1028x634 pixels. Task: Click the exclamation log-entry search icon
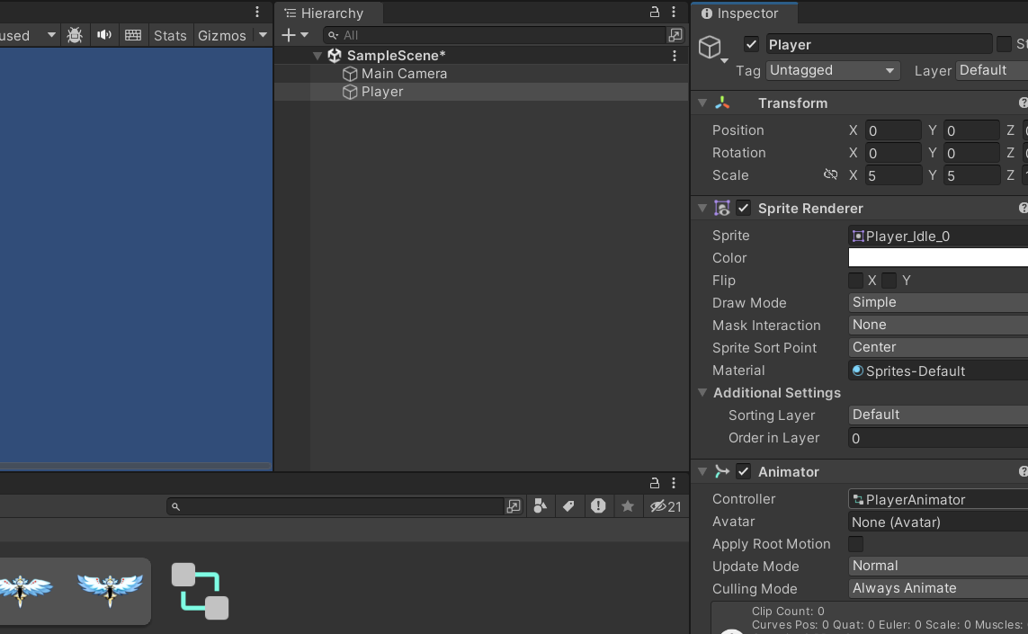click(x=598, y=506)
